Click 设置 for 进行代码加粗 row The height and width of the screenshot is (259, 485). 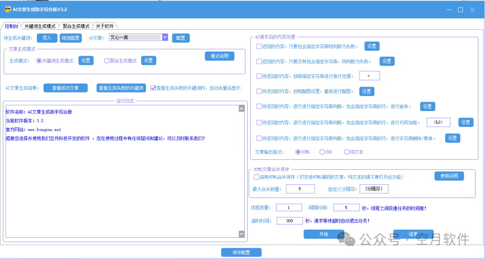point(466,122)
